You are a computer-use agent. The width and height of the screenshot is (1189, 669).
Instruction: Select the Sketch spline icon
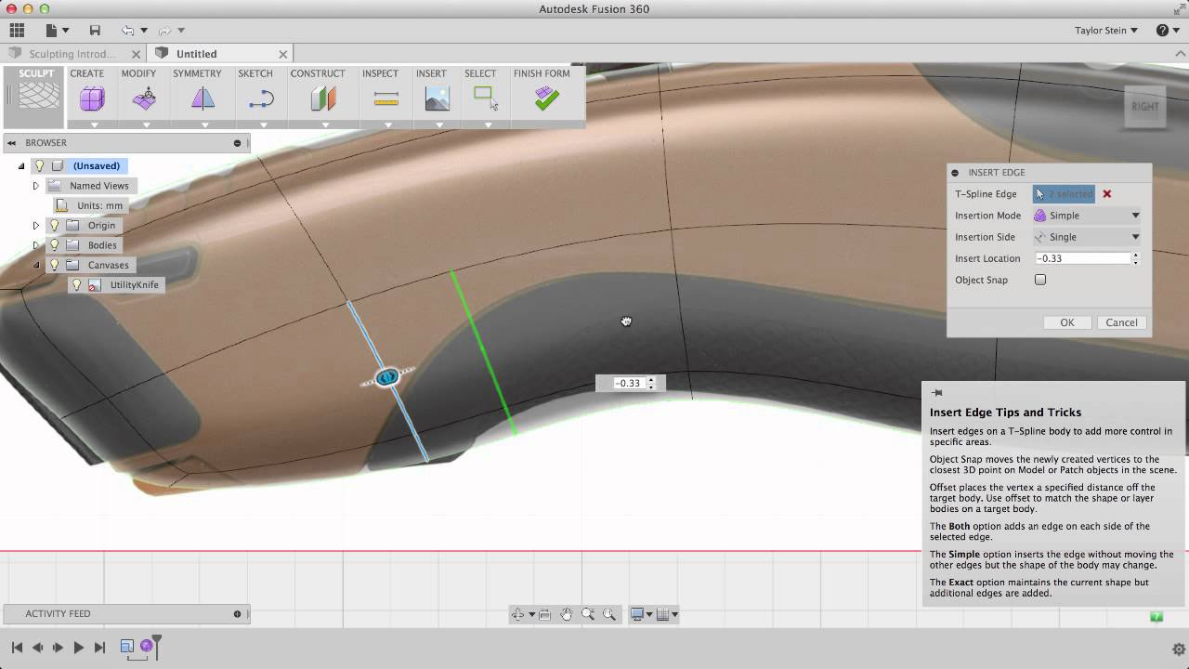(261, 98)
